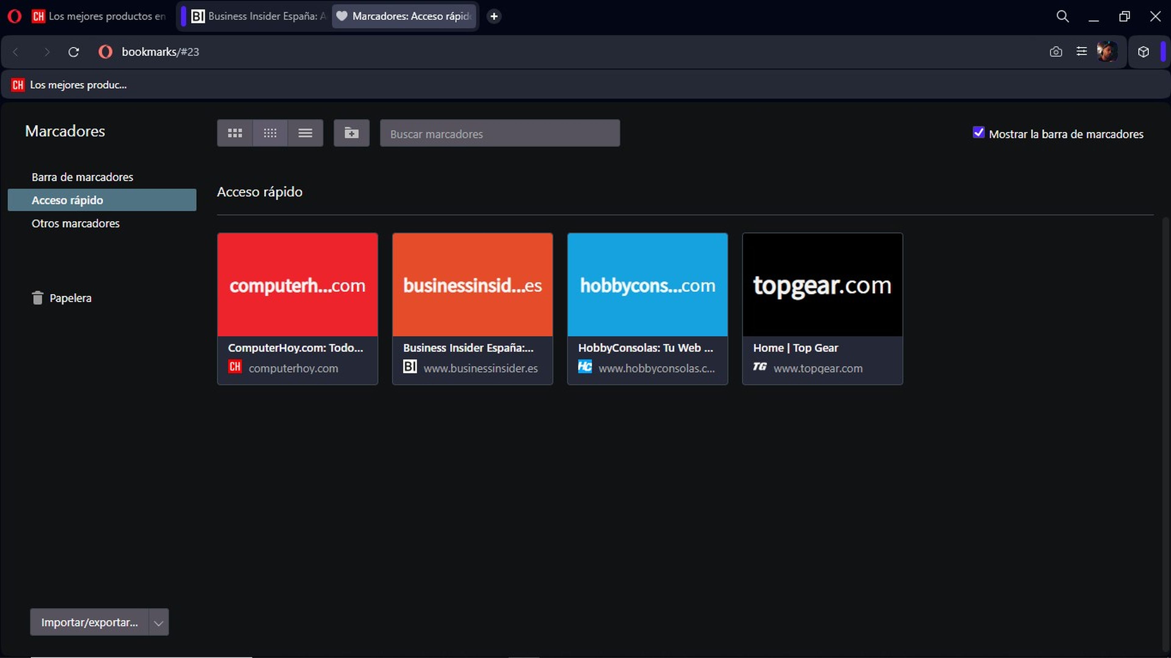Screen dimensions: 1171x658
Task: Expand the Importar/exportar dropdown arrow
Action: coord(159,623)
